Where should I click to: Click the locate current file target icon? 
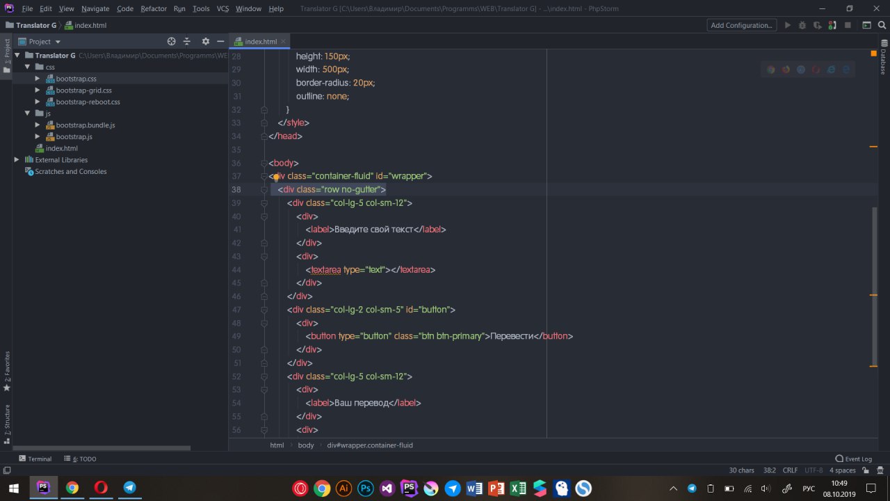172,42
